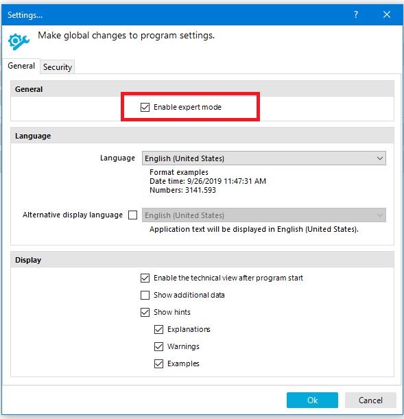Enable the Alternative display language checkbox
404x419 pixels.
132,215
